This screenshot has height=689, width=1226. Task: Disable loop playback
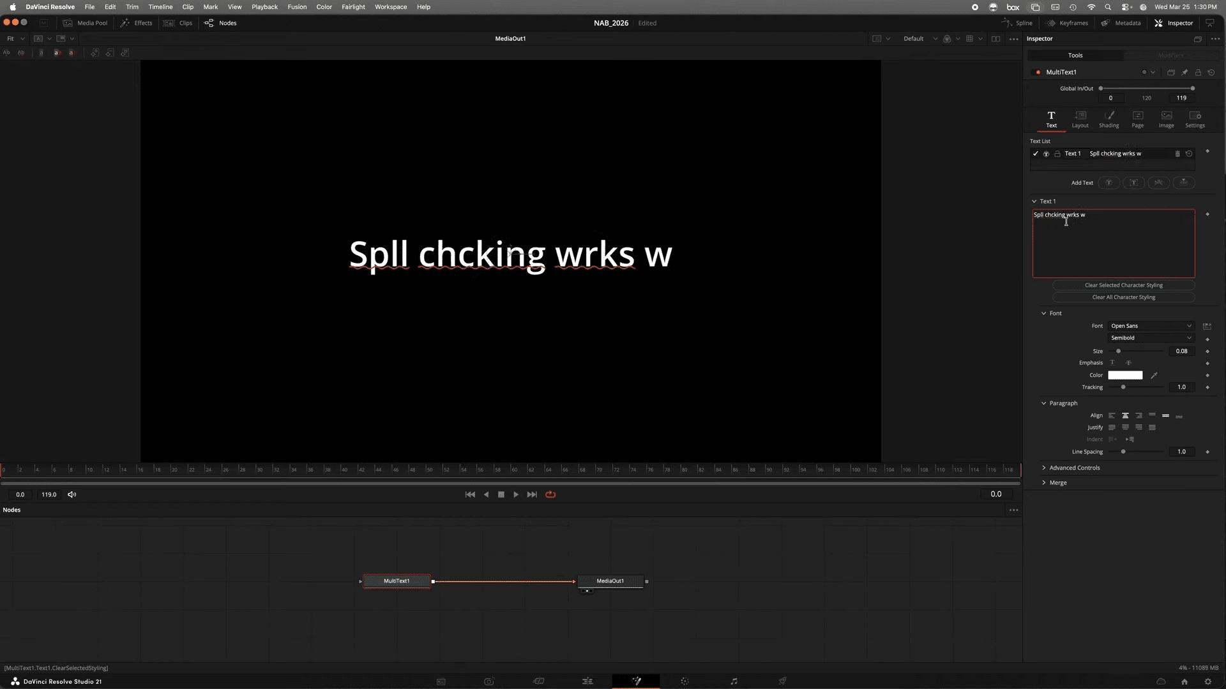click(x=550, y=494)
